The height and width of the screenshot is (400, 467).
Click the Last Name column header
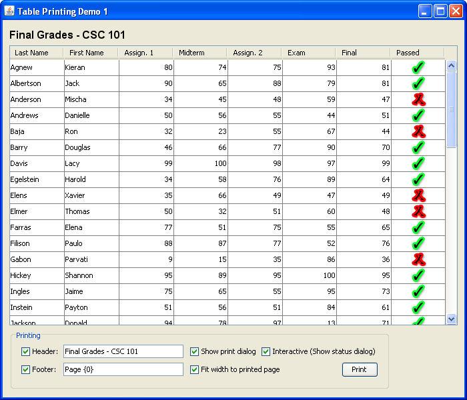[37, 53]
